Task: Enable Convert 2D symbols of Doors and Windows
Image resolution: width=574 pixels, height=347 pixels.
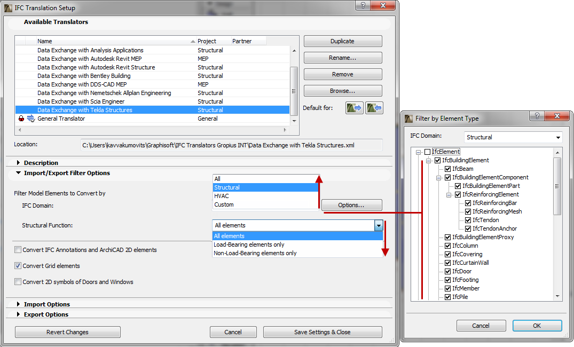Action: tap(18, 282)
